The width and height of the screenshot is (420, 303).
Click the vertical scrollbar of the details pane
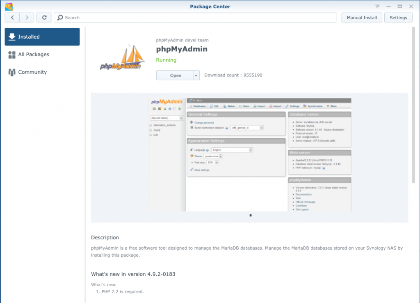(413, 105)
